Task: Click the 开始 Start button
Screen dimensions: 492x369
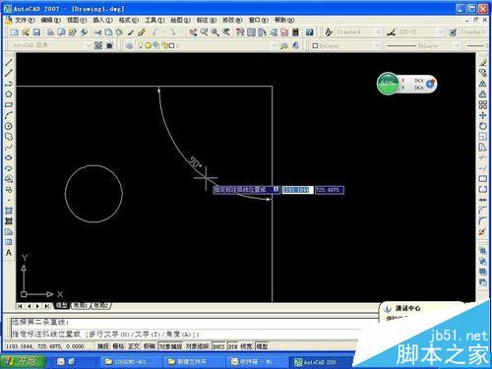Action: (23, 361)
